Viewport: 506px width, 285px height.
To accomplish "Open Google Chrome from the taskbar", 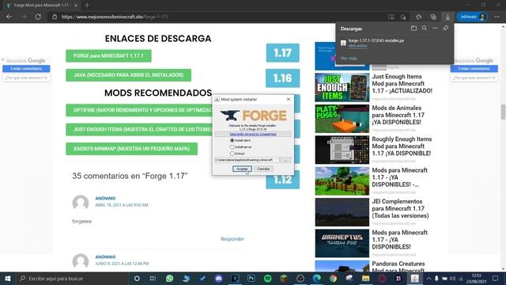I will 333,278.
